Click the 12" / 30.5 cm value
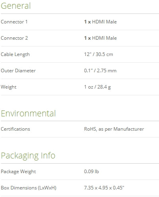This screenshot has height=197, width=159. pos(99,54)
